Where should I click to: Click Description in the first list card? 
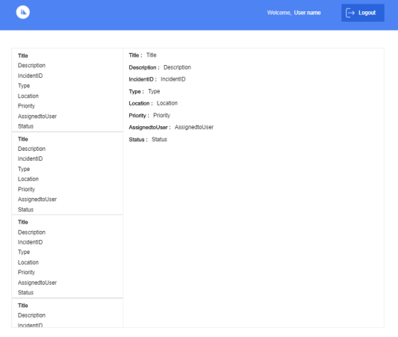pos(31,66)
